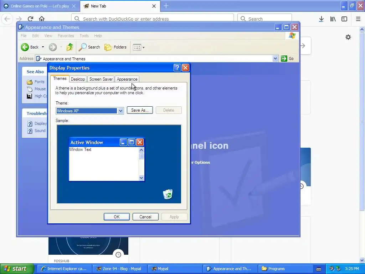Open Fonts link under See Also
This screenshot has height=274, width=365.
39,82
